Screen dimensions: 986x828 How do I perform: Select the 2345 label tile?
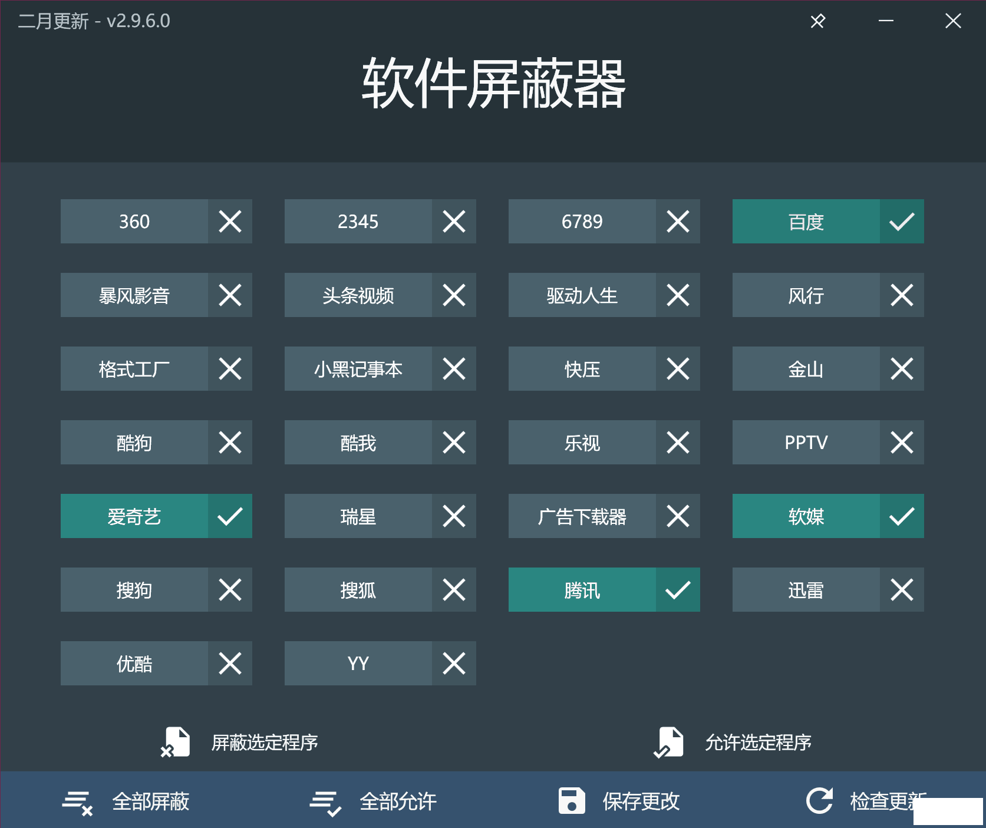click(358, 222)
